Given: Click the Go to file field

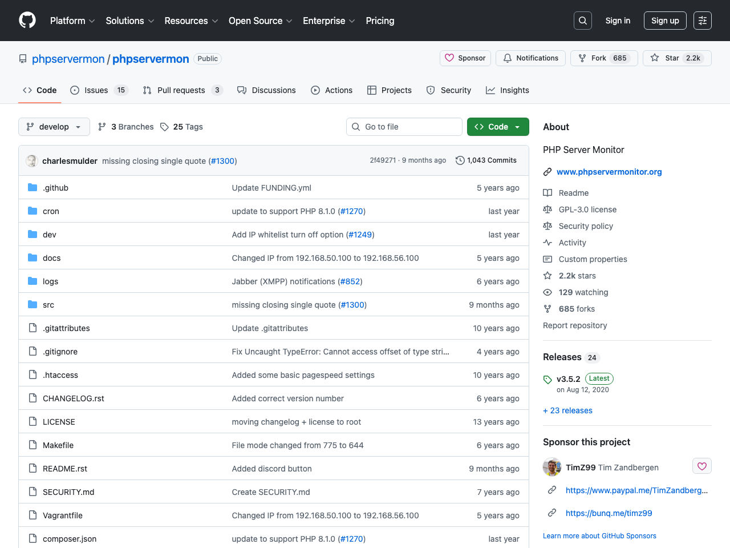Looking at the screenshot, I should click(404, 126).
